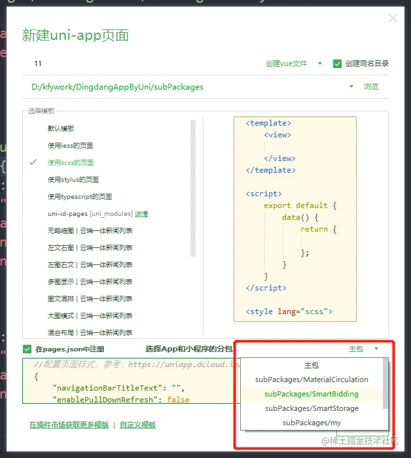Choose subPackages/my in the dropdown list
This screenshot has height=458, width=411.
coord(312,423)
